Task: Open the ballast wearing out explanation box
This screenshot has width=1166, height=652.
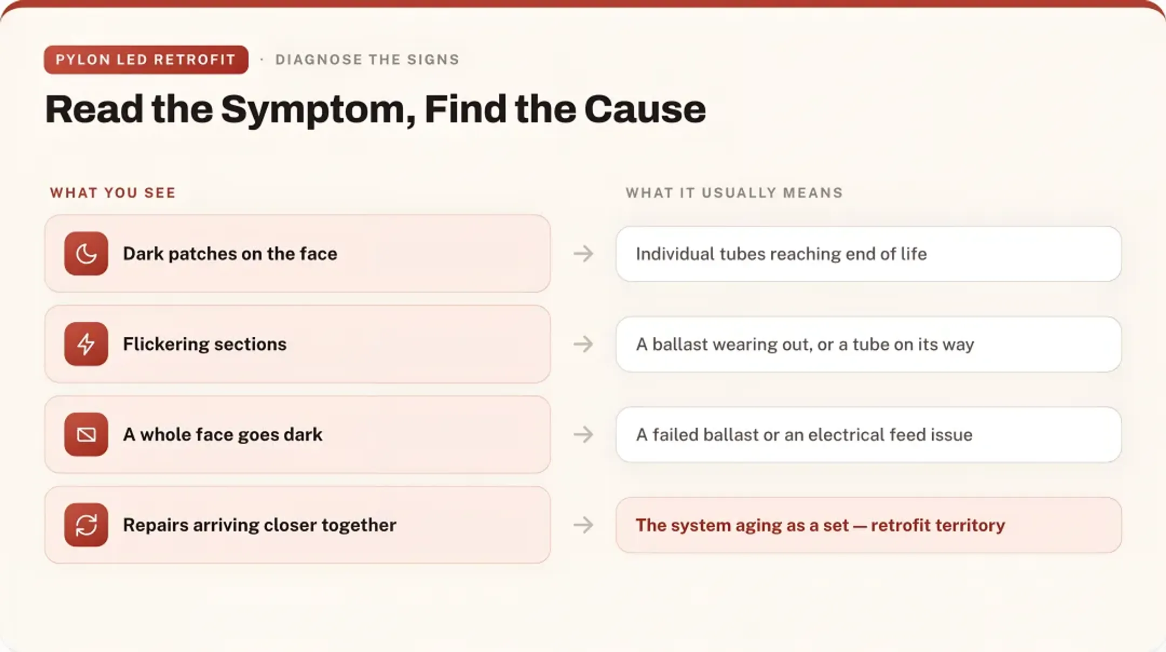Action: pos(869,344)
